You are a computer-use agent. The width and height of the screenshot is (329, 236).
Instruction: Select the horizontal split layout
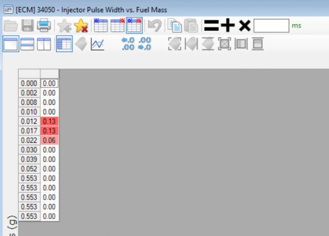[27, 44]
